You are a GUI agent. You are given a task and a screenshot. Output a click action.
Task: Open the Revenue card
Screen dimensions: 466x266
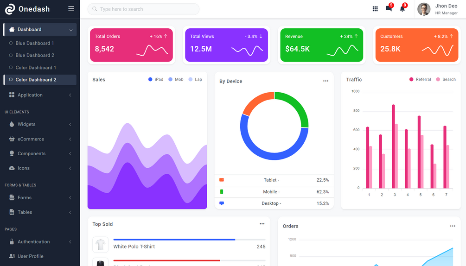tap(322, 45)
